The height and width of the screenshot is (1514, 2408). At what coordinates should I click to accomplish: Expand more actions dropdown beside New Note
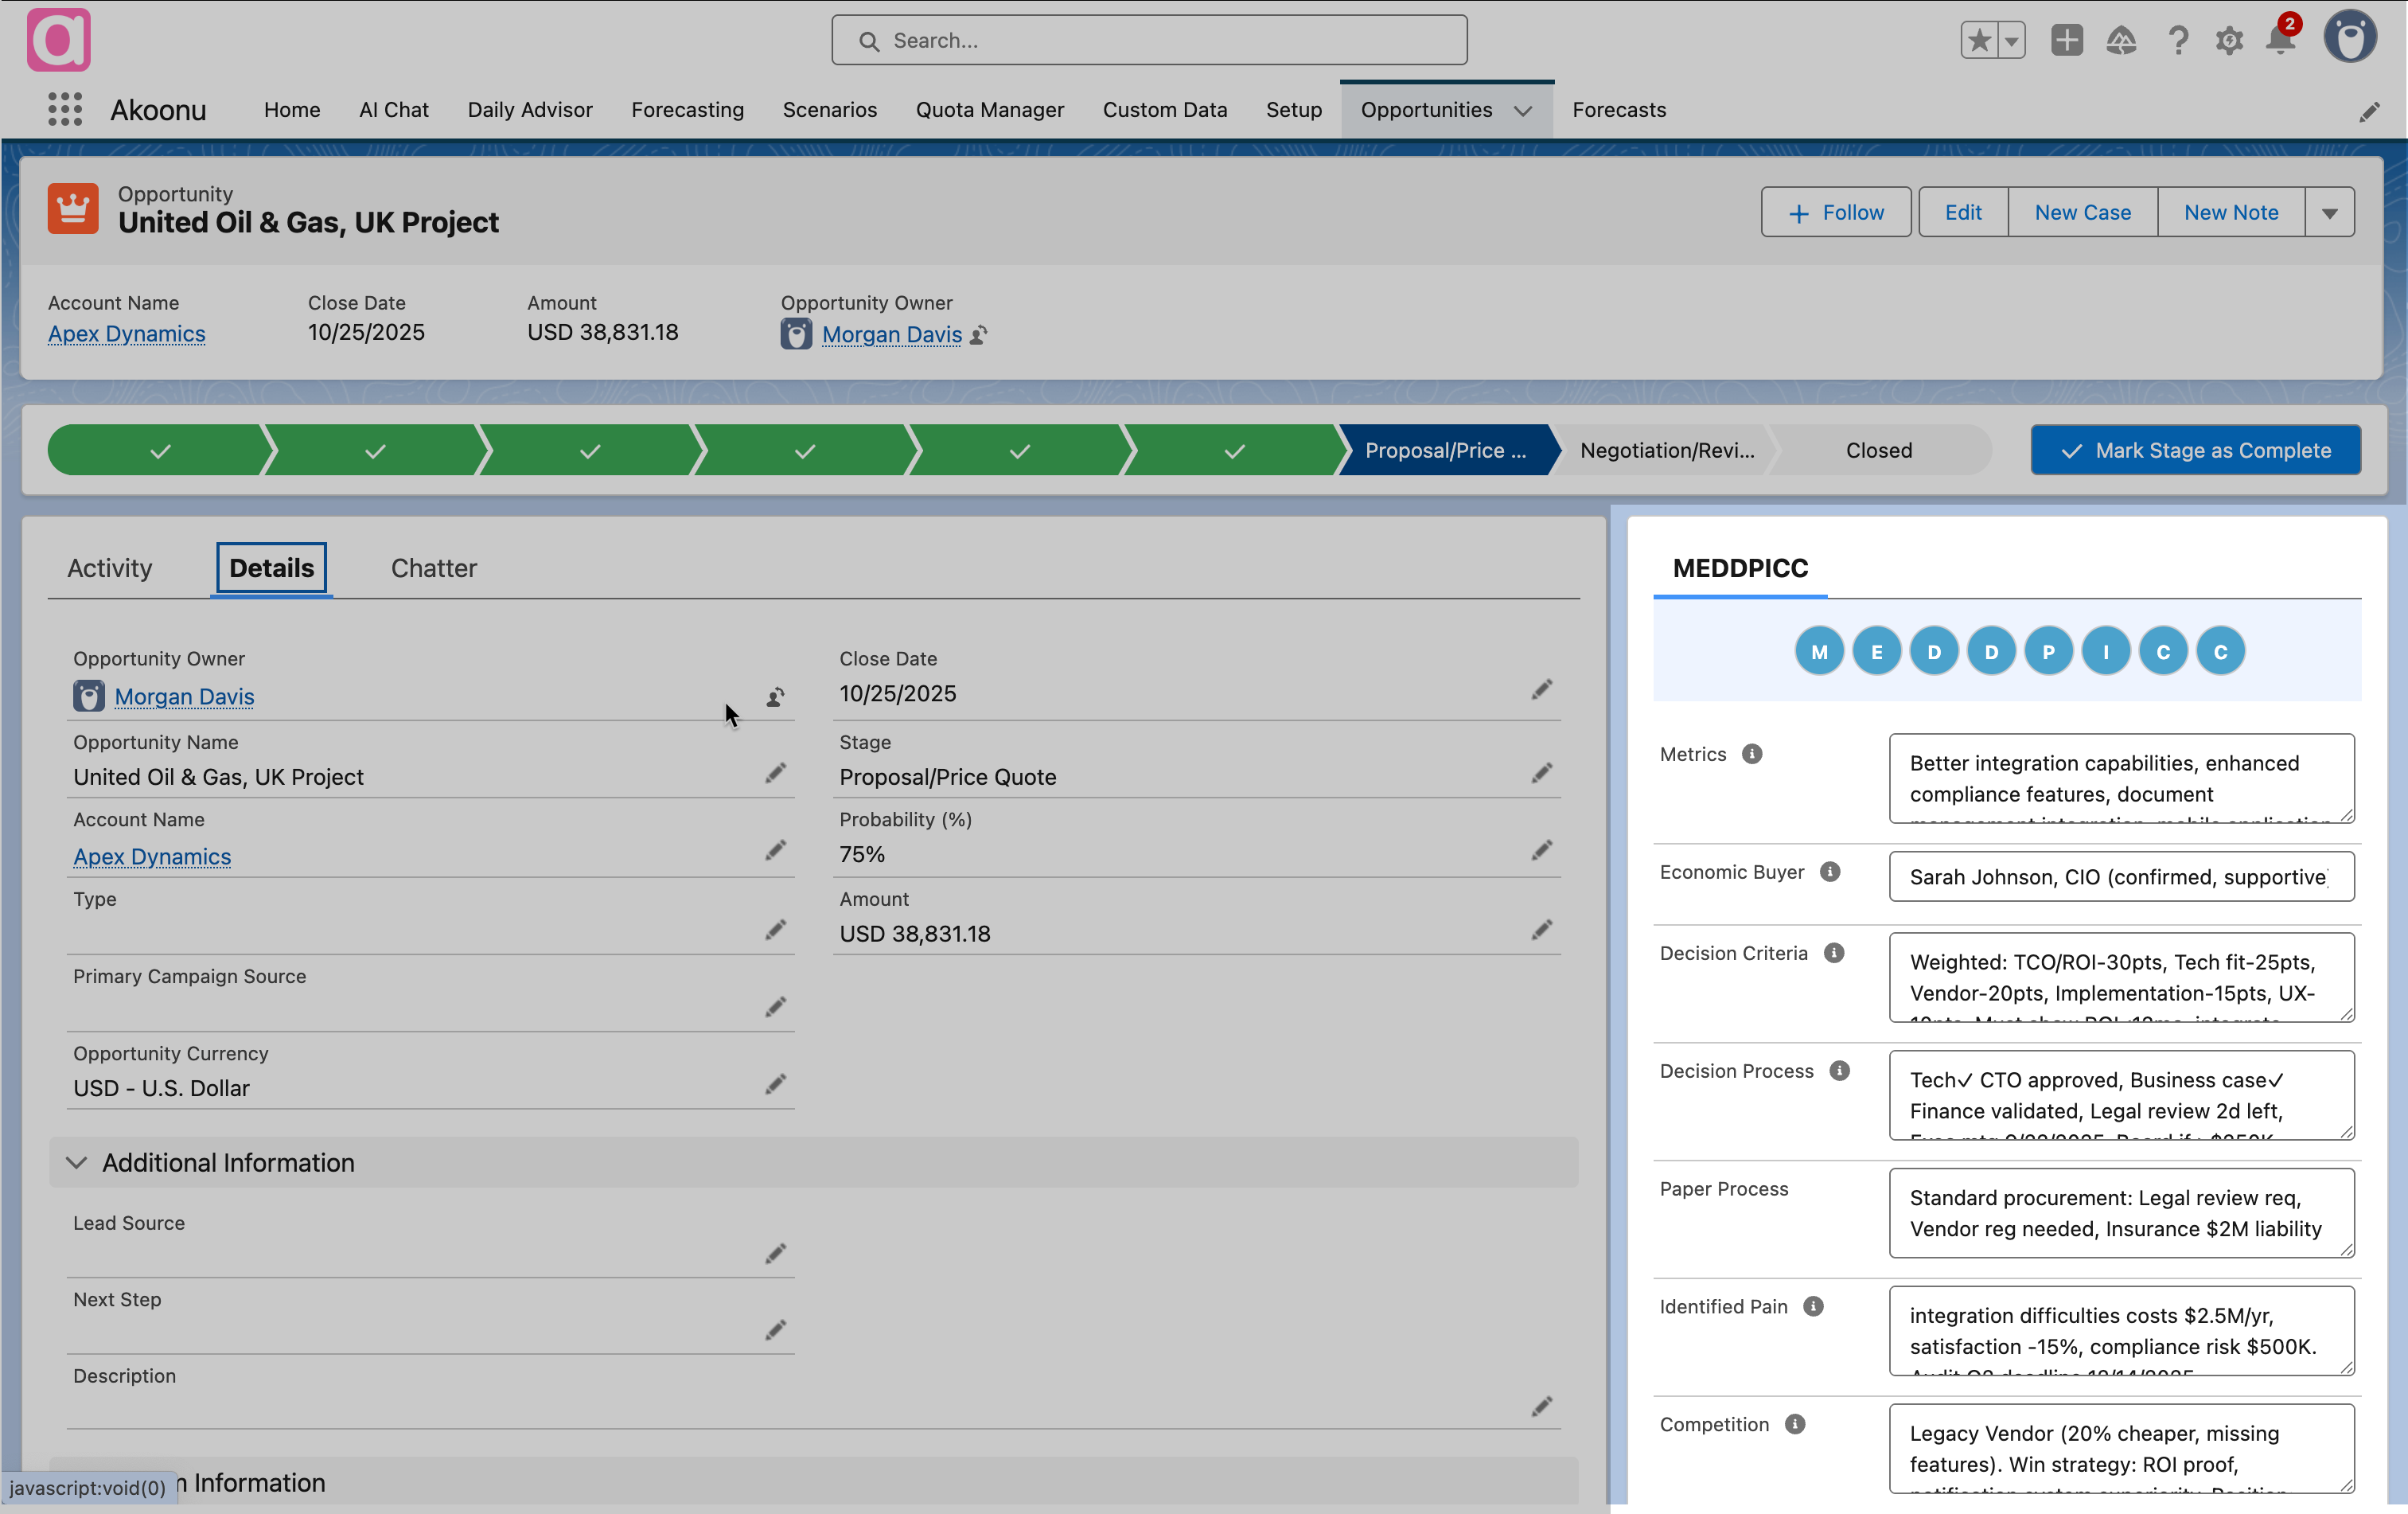[x=2329, y=213]
